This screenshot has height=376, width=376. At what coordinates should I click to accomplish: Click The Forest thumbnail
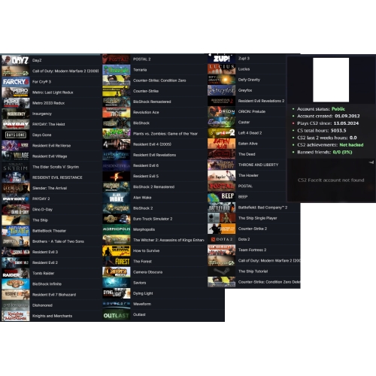pos(117,262)
